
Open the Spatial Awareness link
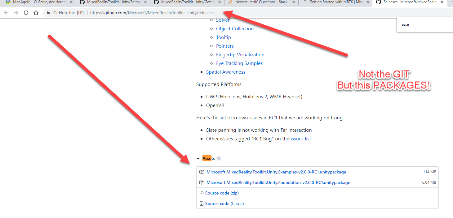click(x=226, y=72)
